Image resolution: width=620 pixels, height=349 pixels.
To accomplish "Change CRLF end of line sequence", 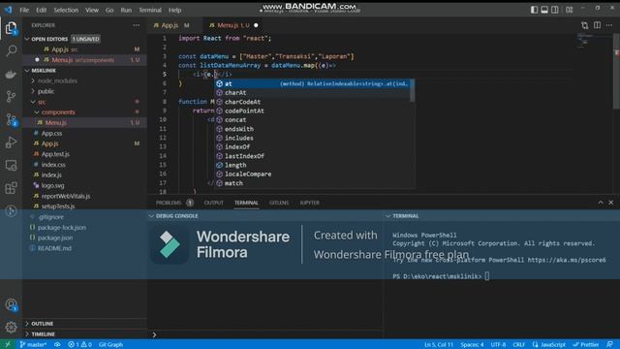I will click(519, 344).
